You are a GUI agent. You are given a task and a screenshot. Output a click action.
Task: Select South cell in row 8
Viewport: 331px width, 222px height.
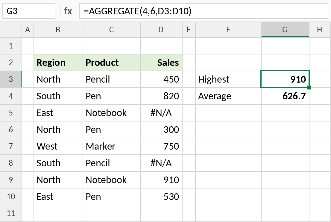point(58,163)
